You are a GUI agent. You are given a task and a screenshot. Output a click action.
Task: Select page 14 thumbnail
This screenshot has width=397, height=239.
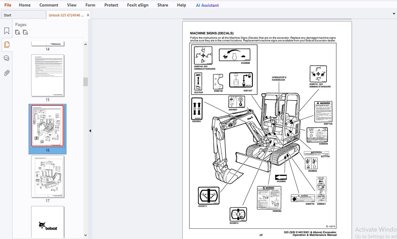pyautogui.click(x=48, y=44)
